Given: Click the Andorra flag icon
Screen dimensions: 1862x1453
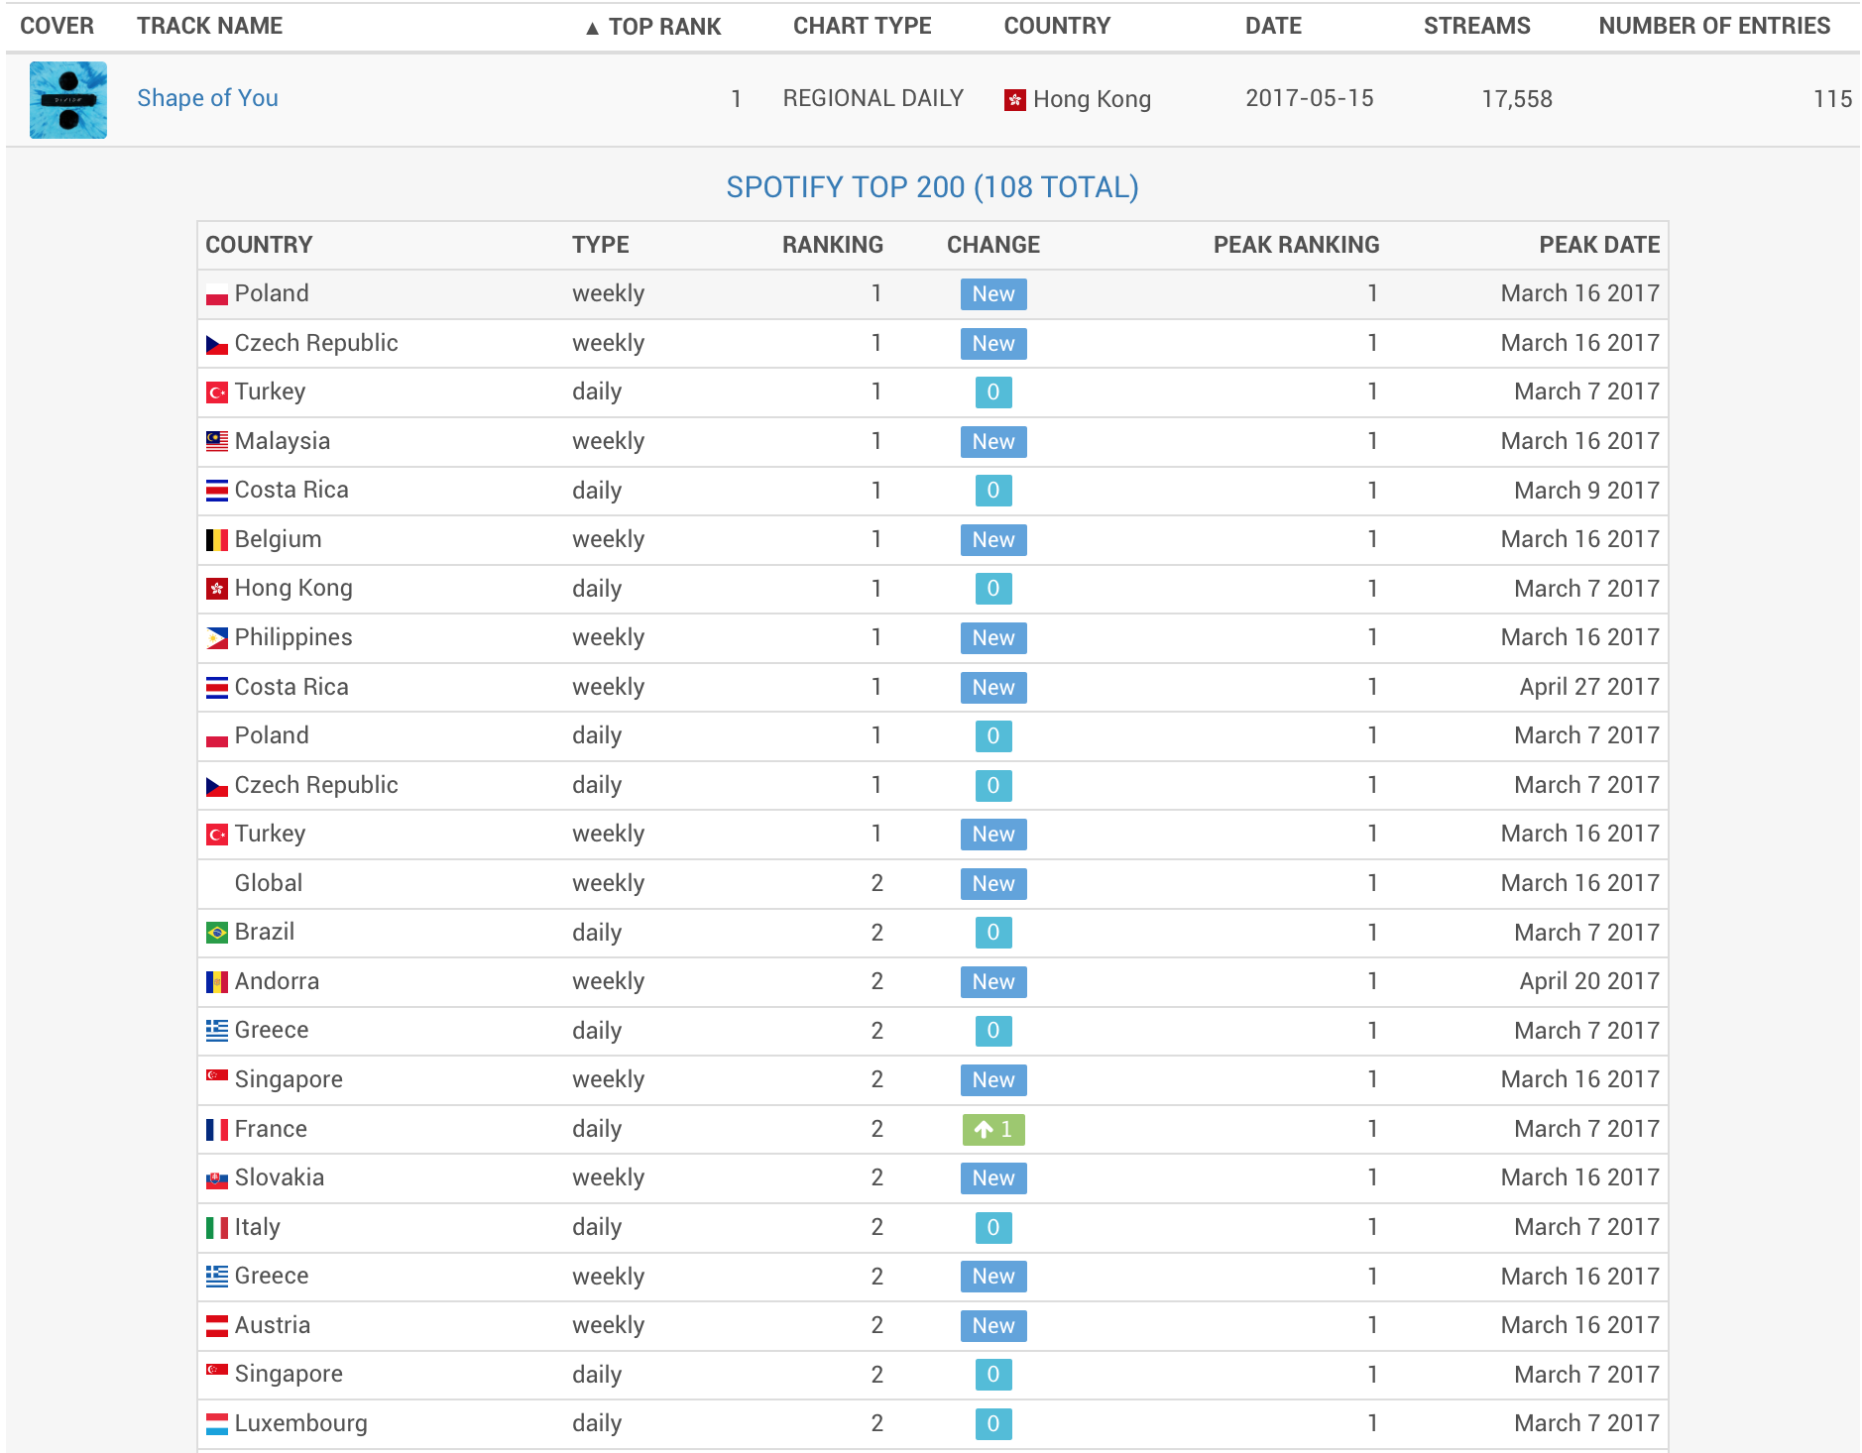Looking at the screenshot, I should (217, 982).
